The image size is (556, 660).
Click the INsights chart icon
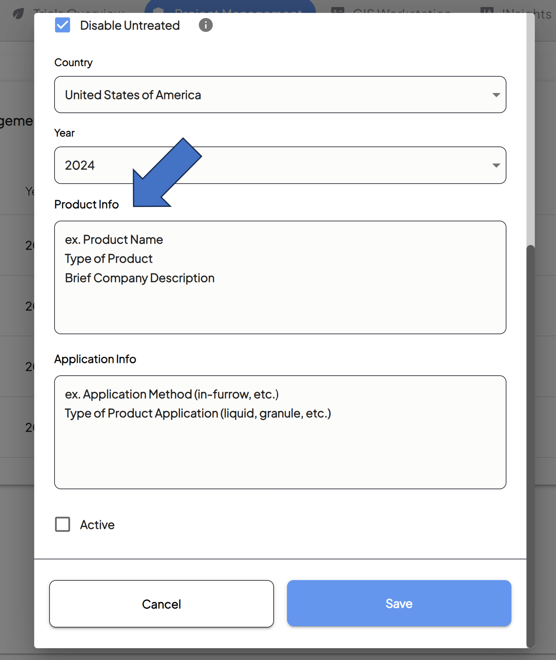coord(487,11)
